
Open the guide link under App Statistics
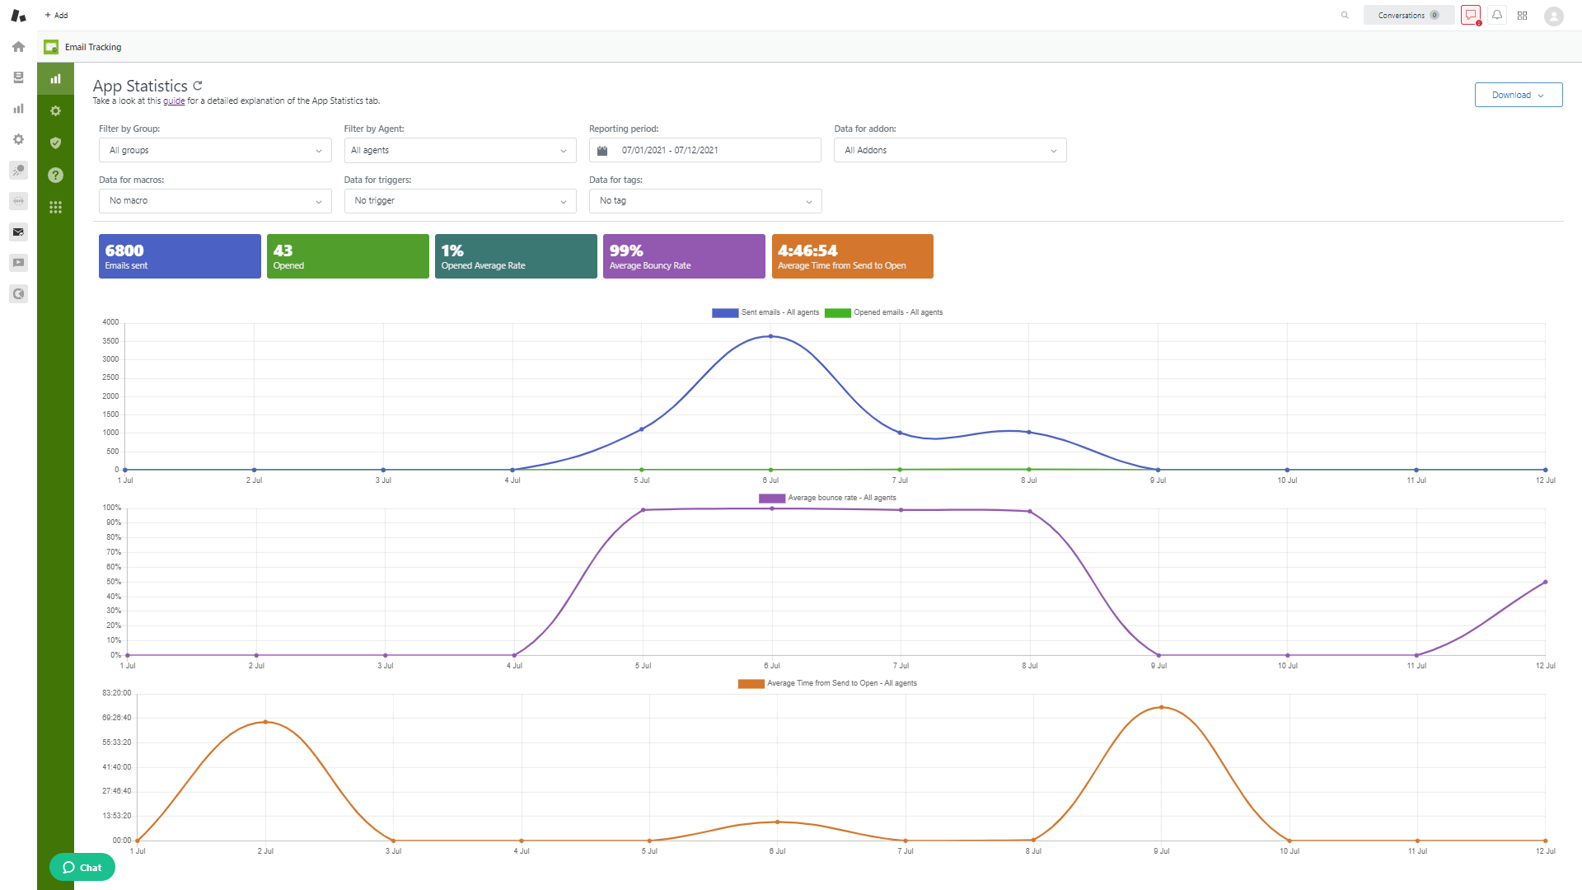[174, 100]
